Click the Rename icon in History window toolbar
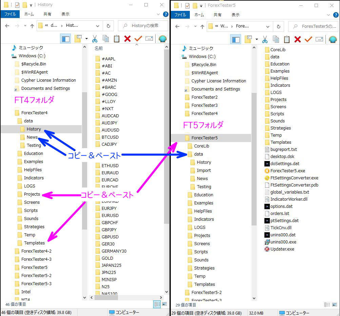 149,39
